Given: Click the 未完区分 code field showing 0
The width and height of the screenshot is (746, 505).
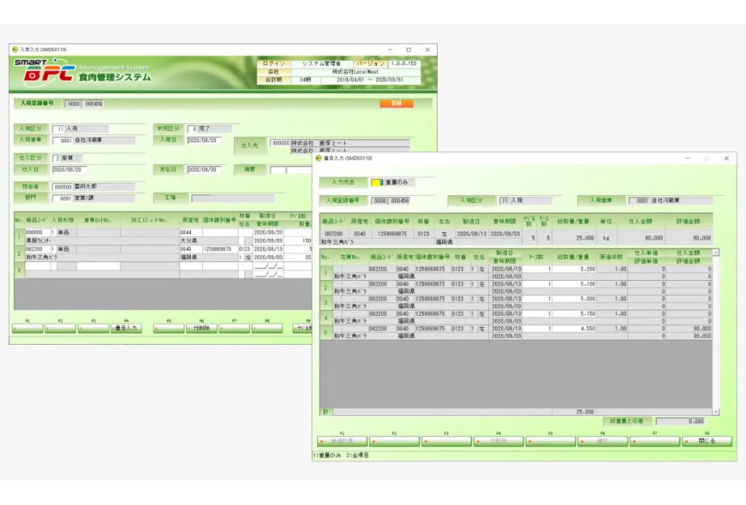Looking at the screenshot, I should coord(193,129).
